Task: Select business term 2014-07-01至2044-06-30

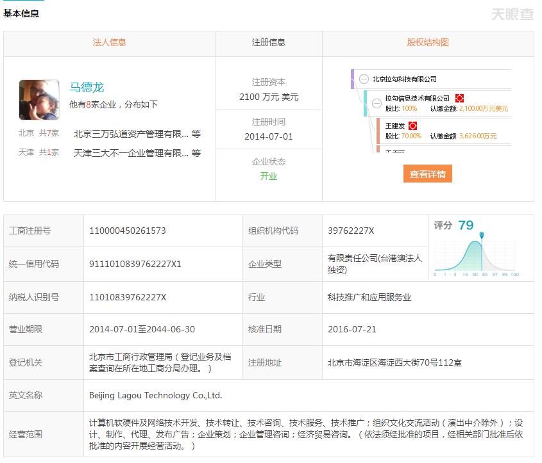Action: pos(142,330)
